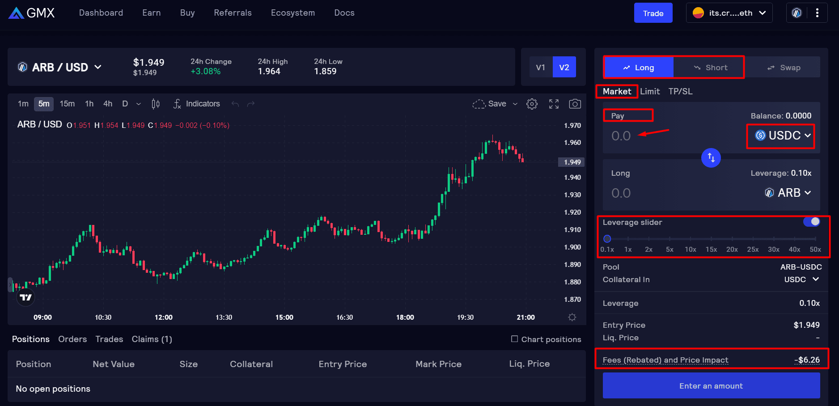Screen dimensions: 839x406
Task: Open the Orders tab
Action: point(72,339)
